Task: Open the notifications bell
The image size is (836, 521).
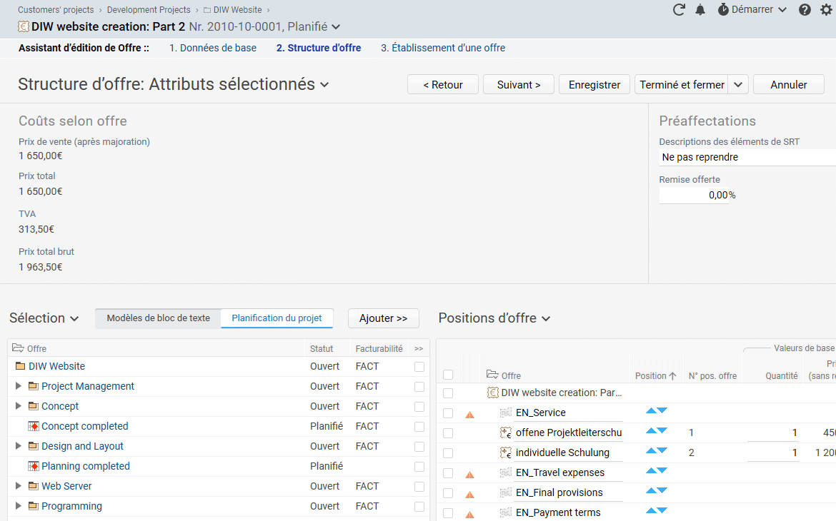Action: [700, 10]
